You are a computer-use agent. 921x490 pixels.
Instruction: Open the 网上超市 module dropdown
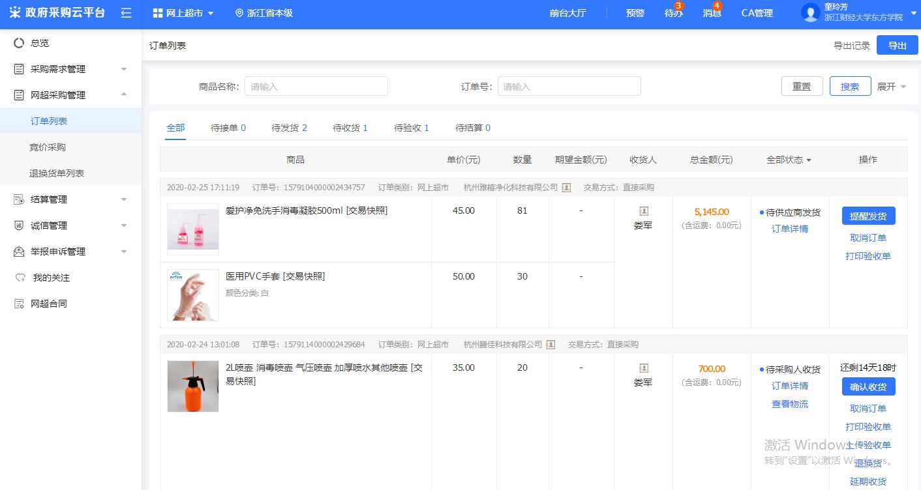pos(183,13)
